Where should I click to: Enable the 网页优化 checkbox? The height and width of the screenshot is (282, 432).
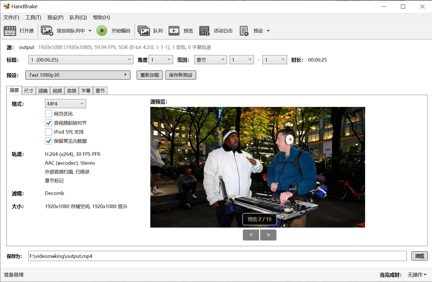(x=48, y=114)
